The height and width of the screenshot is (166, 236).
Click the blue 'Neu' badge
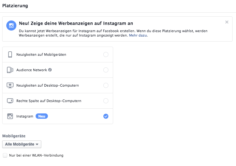(42, 116)
